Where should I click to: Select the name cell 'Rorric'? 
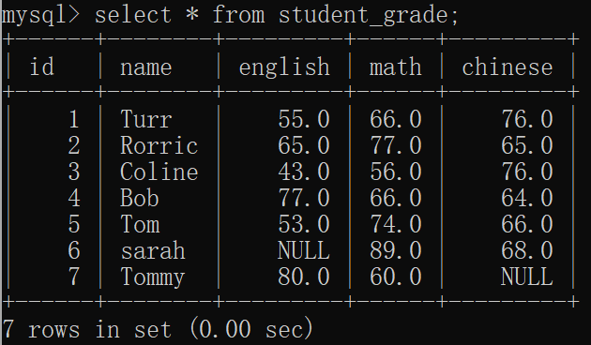click(x=159, y=145)
